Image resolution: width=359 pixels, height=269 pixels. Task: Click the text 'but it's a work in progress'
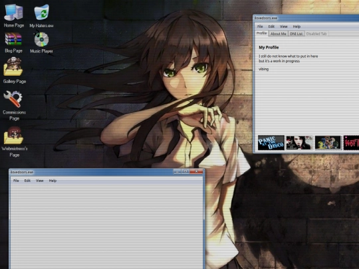[279, 61]
